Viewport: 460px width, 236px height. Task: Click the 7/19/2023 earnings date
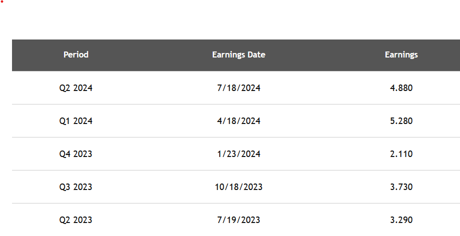click(238, 220)
